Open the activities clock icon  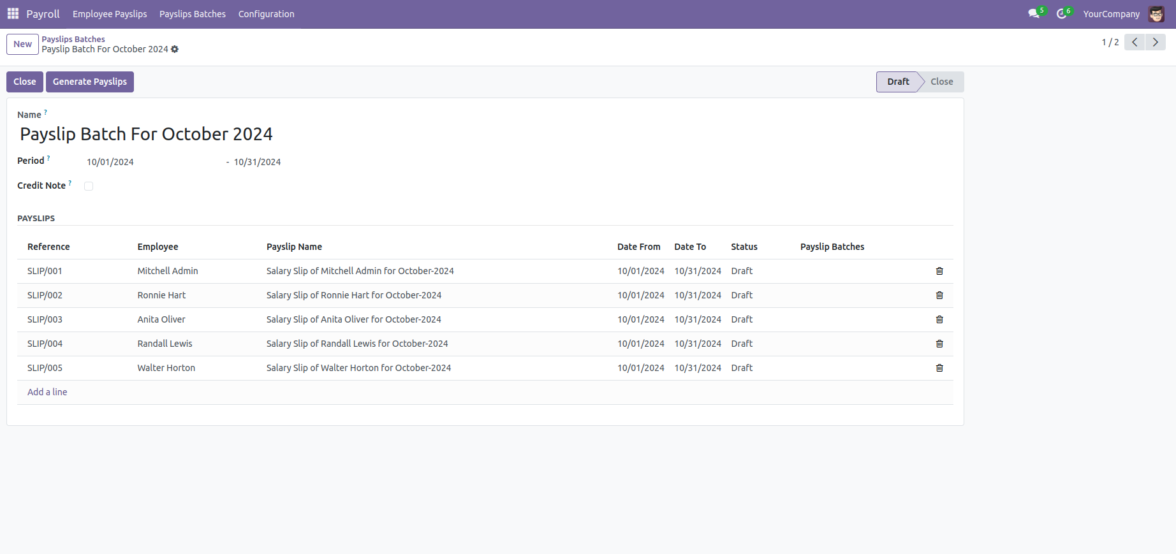[x=1062, y=13]
